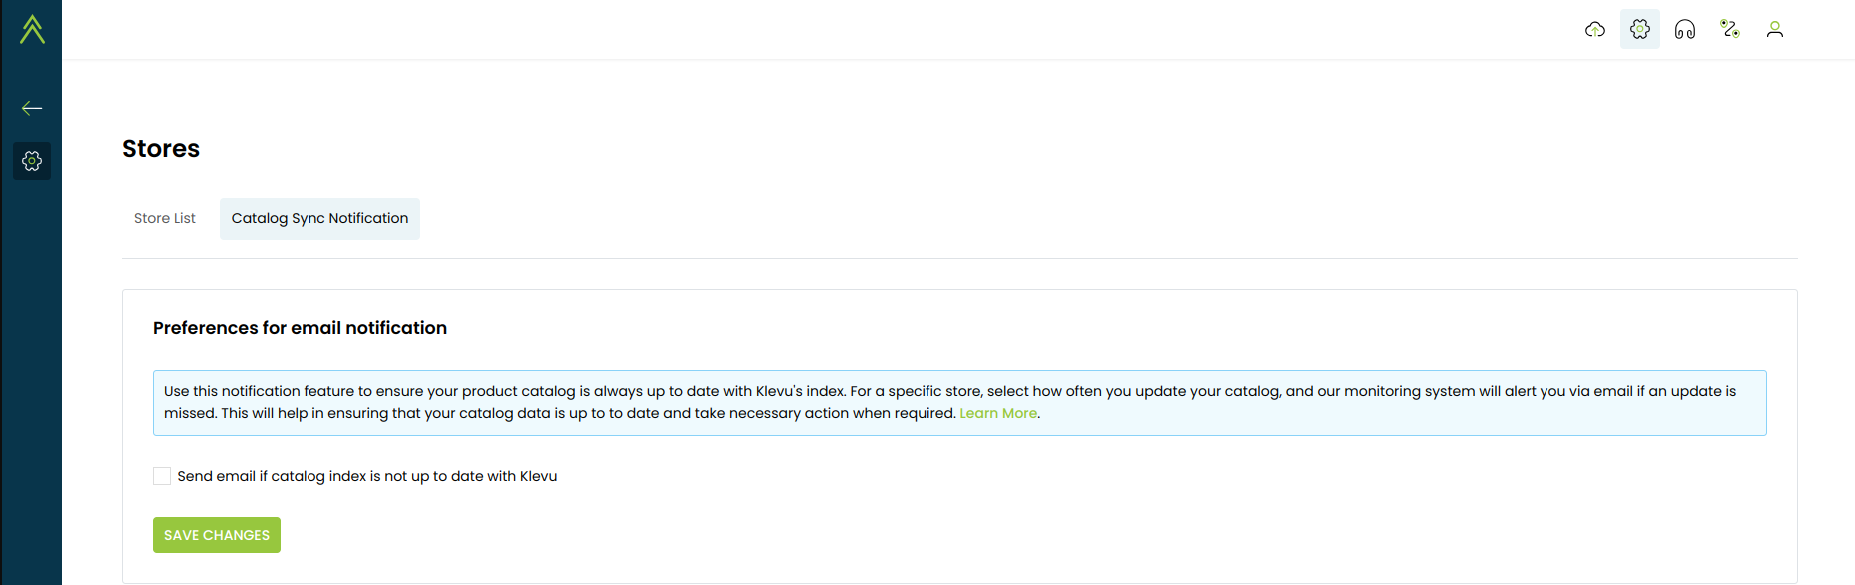
Task: Go back using the left arrow icon
Action: point(32,108)
